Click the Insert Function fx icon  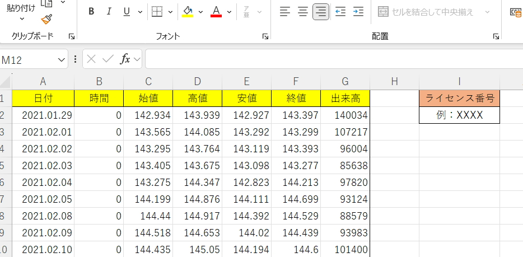tap(125, 59)
